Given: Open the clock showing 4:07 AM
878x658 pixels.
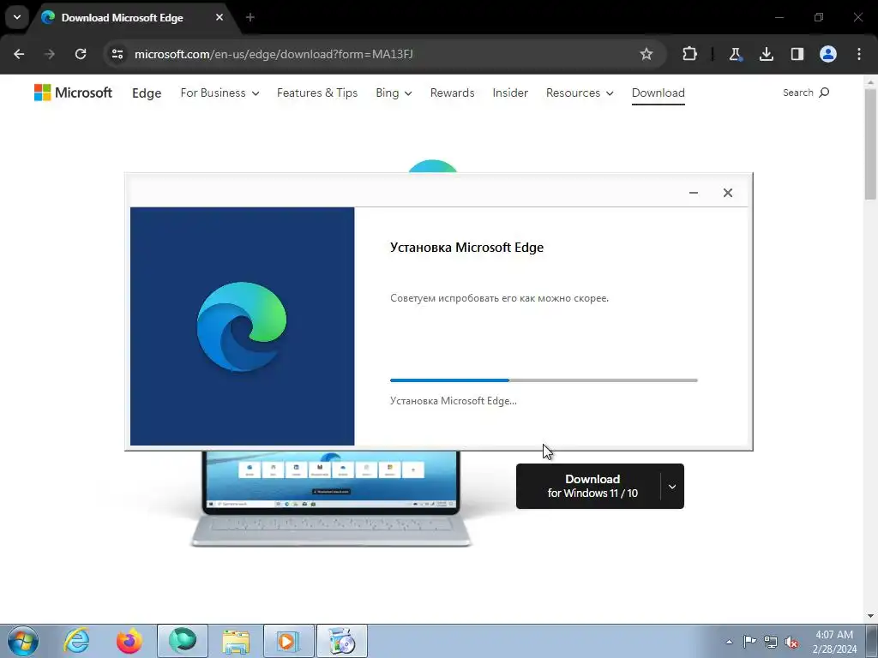Looking at the screenshot, I should pyautogui.click(x=834, y=642).
